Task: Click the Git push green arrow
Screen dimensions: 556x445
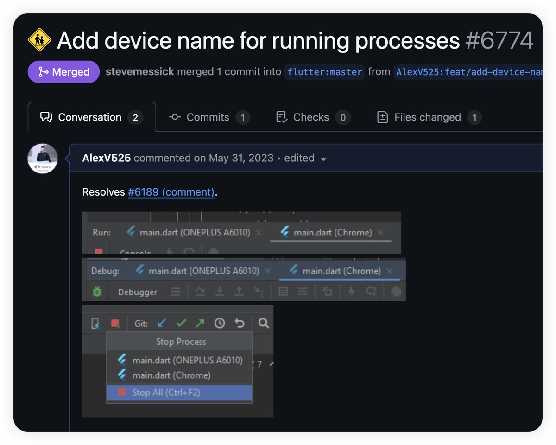Action: (200, 323)
